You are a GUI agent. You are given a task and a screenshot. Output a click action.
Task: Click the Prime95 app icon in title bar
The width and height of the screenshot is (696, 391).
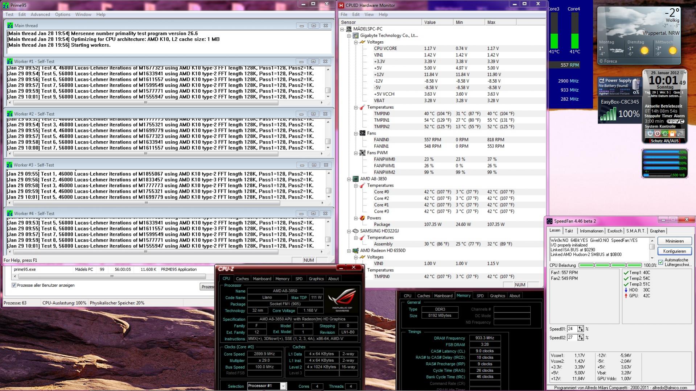click(x=5, y=5)
